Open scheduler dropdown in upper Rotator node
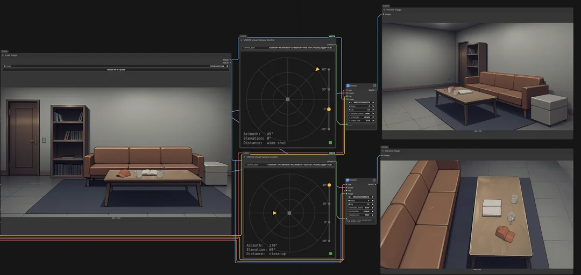 point(362,117)
